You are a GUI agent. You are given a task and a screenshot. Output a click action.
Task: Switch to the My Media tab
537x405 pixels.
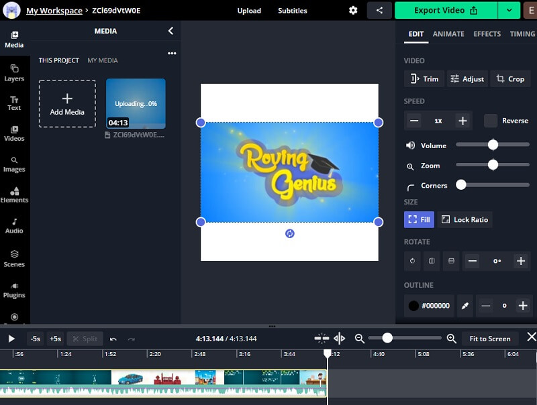(102, 60)
